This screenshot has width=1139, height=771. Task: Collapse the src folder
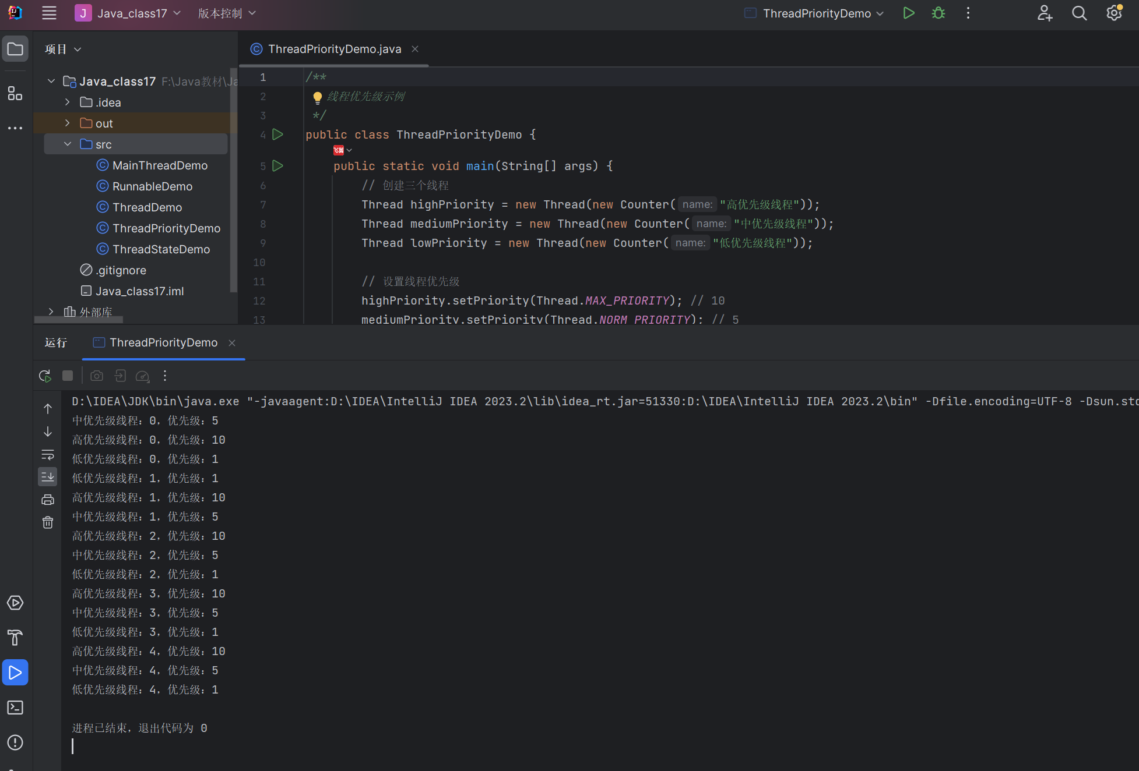(x=68, y=144)
